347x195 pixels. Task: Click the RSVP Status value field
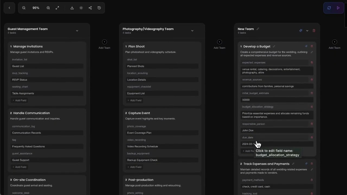(x=47, y=80)
